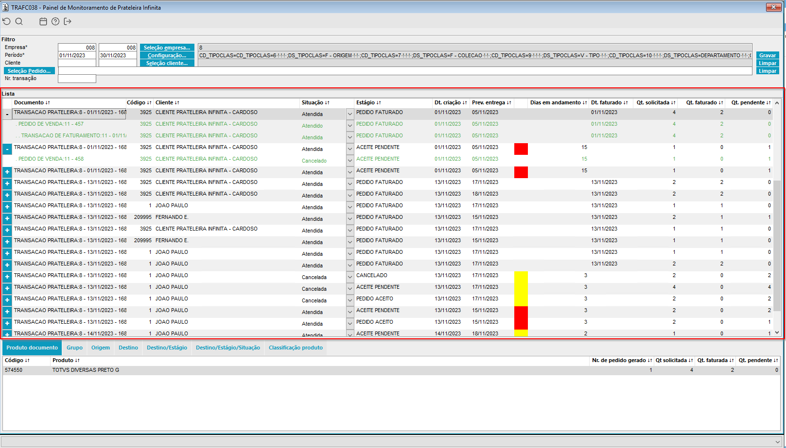Click the Seleção empresa... button
Image resolution: width=786 pixels, height=448 pixels.
pos(167,48)
